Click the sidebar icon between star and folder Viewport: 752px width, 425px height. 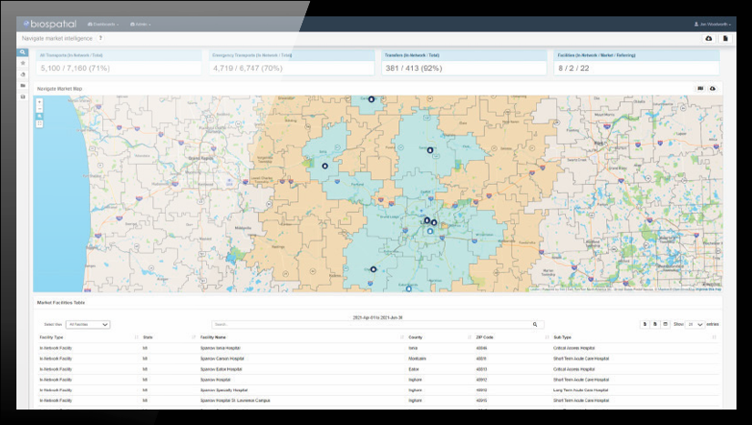point(23,75)
